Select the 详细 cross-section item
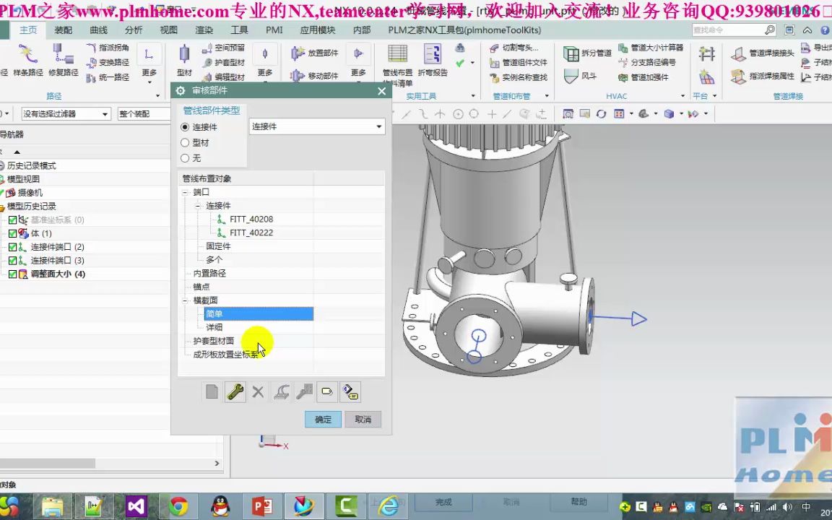This screenshot has width=832, height=520. (x=214, y=327)
